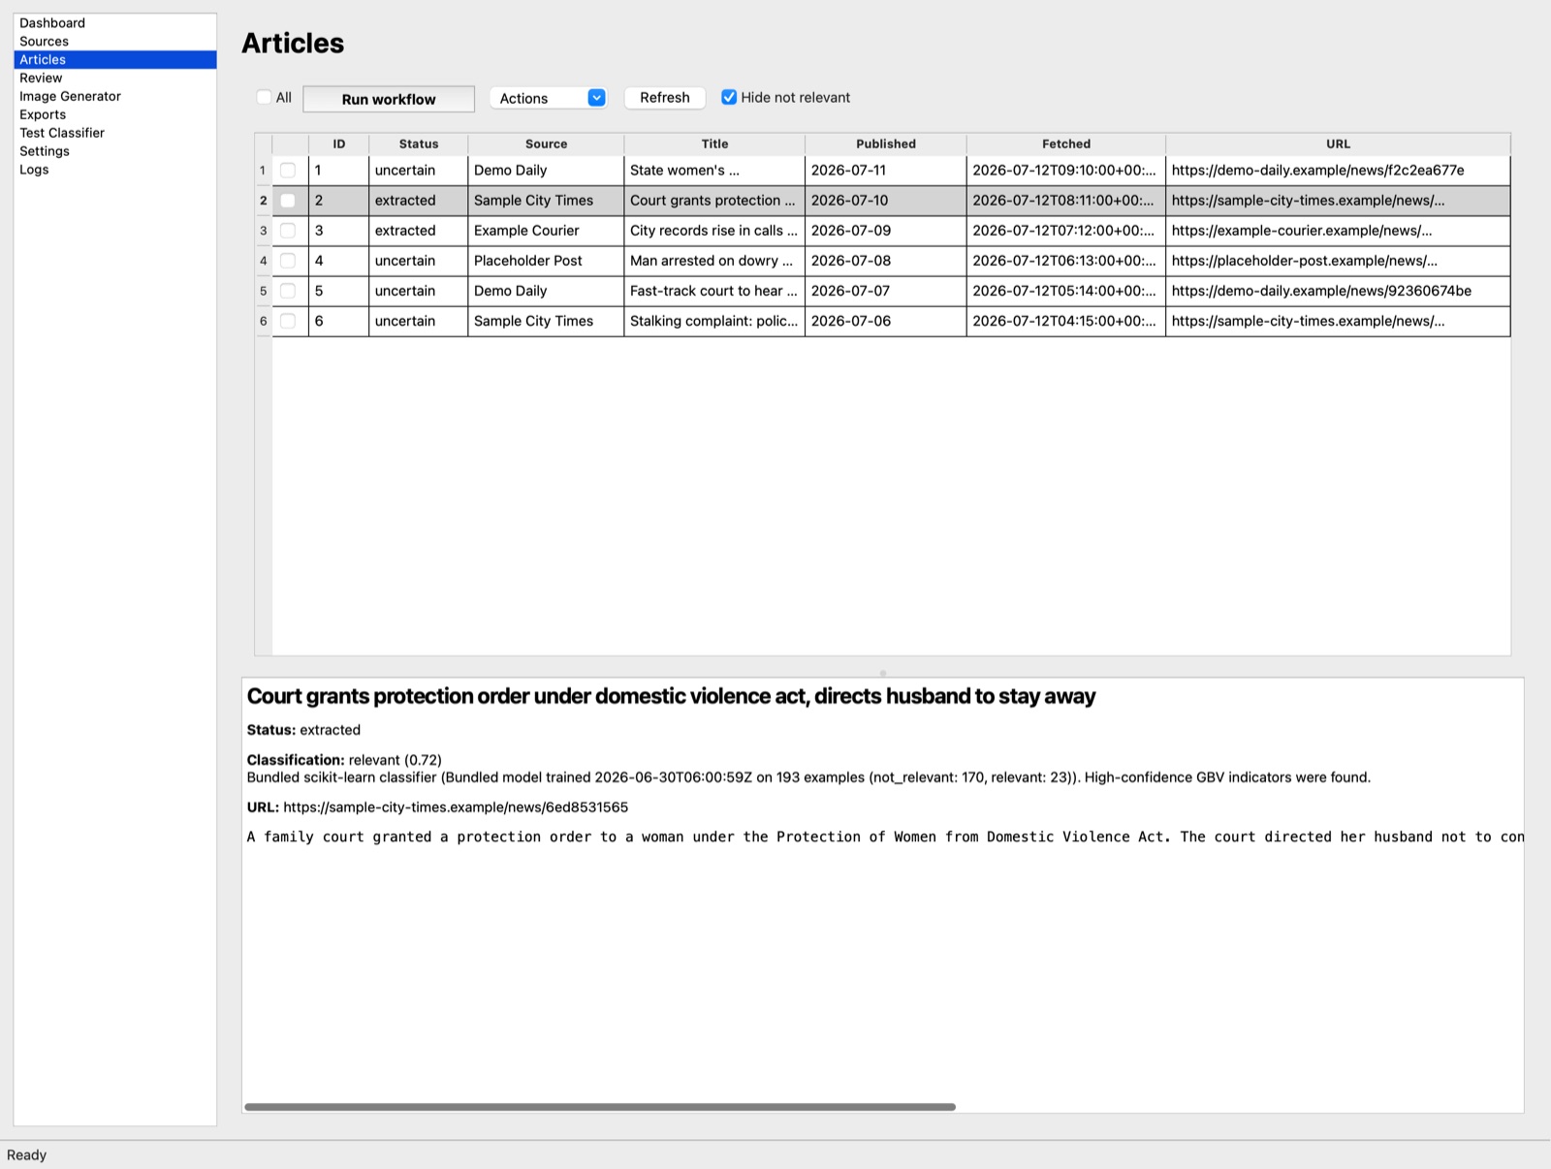This screenshot has height=1169, width=1551.
Task: Click 'Court grants protection ...' title cell
Action: [714, 201]
